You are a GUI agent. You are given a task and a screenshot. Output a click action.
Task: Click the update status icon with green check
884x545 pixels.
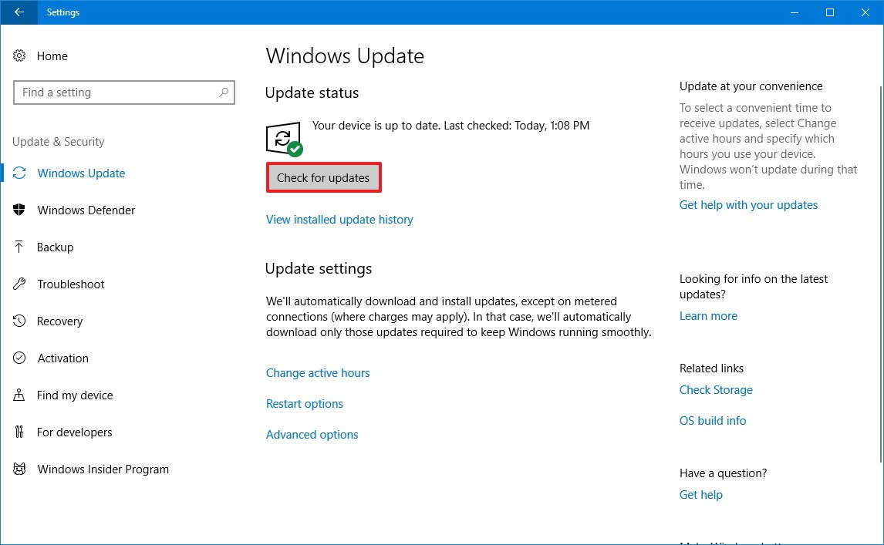click(x=284, y=139)
